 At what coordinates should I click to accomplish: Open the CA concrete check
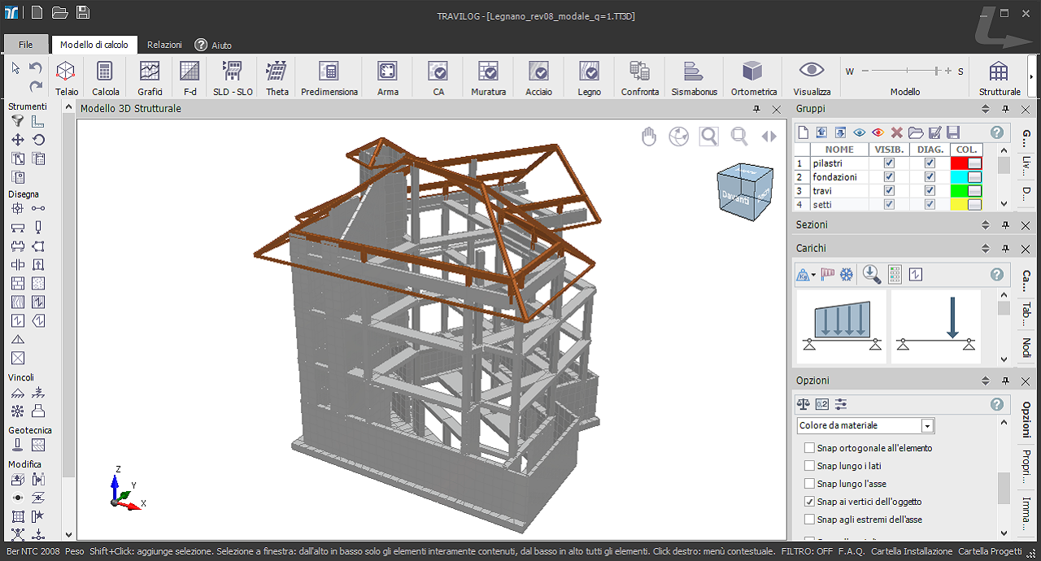pyautogui.click(x=438, y=78)
